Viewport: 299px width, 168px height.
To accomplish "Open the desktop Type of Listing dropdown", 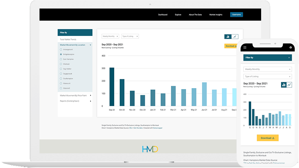I will pos(130,37).
